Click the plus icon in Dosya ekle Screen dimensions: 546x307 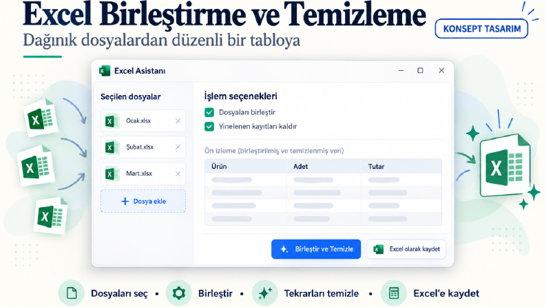pyautogui.click(x=125, y=201)
